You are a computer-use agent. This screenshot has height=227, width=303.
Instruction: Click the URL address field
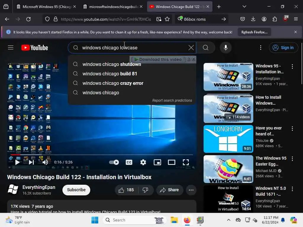click(106, 19)
